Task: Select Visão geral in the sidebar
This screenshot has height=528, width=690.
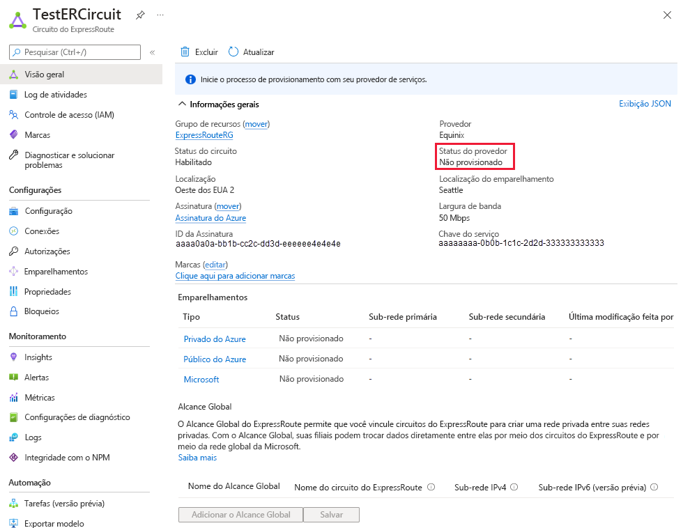Action: [44, 75]
